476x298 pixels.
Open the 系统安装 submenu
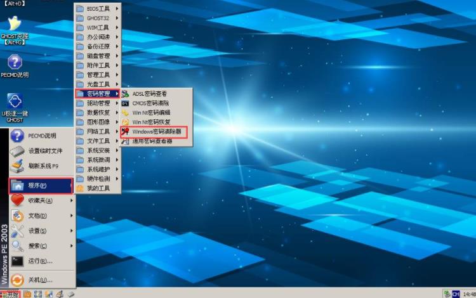[98, 150]
